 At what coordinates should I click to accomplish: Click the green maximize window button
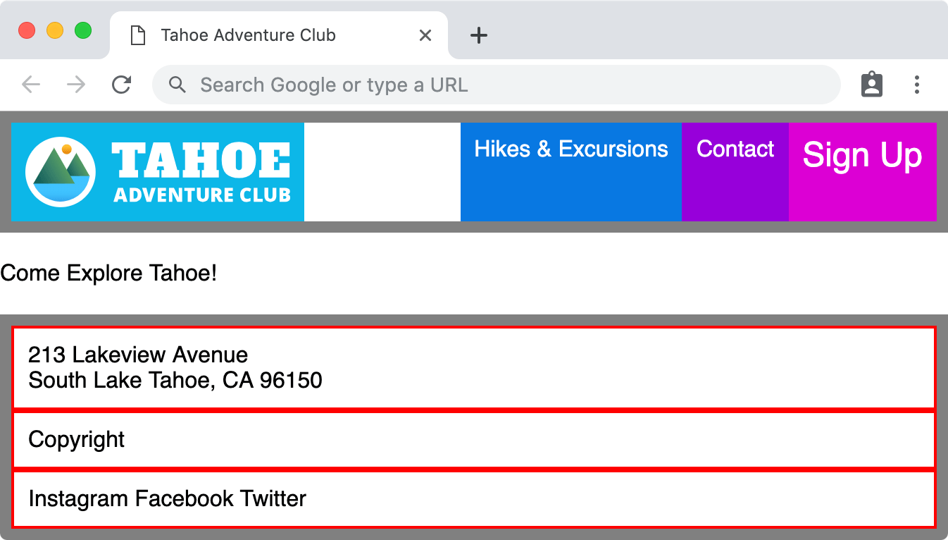[x=83, y=31]
